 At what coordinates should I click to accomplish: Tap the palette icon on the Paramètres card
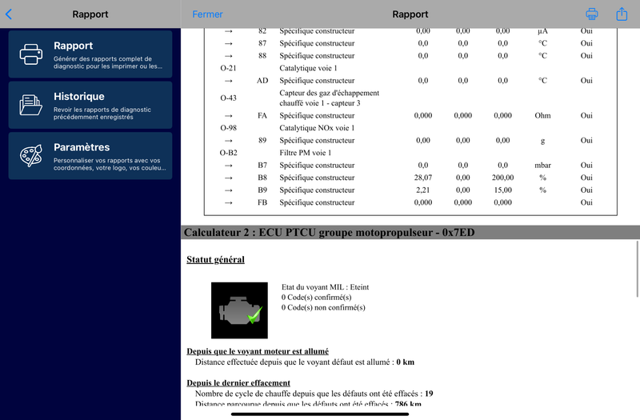click(31, 155)
